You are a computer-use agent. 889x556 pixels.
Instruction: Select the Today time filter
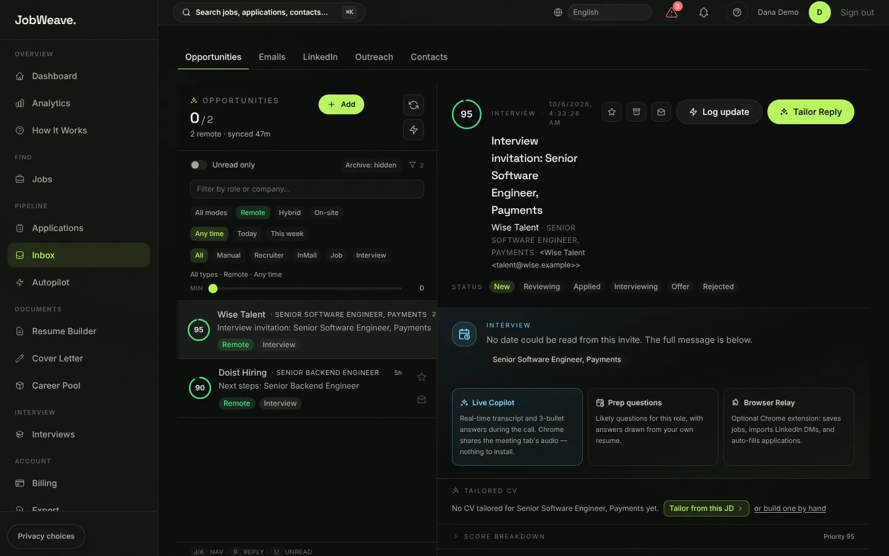point(247,234)
